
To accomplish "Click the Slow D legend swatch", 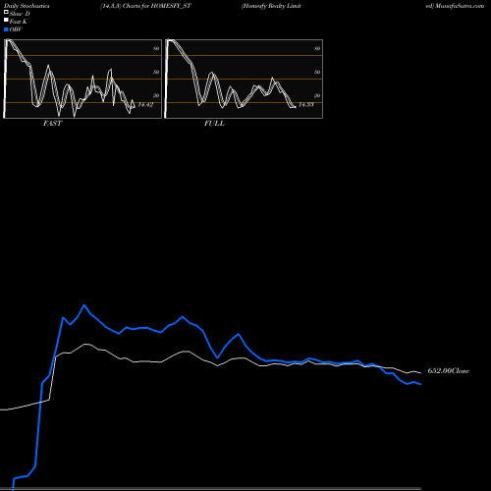I will pyautogui.click(x=6, y=13).
